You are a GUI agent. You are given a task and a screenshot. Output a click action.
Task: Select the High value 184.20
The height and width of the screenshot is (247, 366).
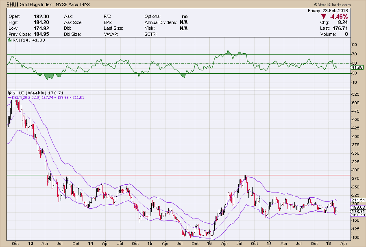(41, 22)
